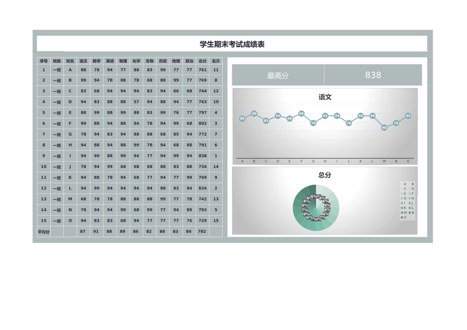Click the 68 data point for student M

pos(384,128)
